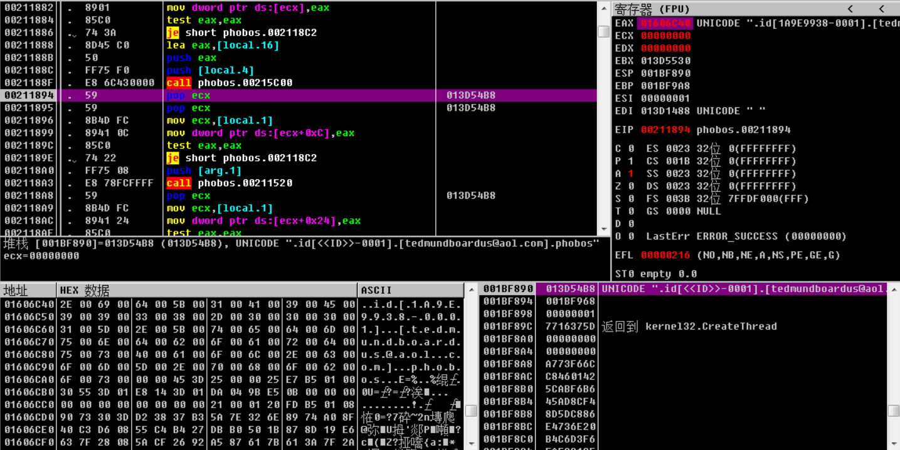This screenshot has height=450, width=900.
Task: Click the ASCII column header in dump
Action: click(x=411, y=290)
